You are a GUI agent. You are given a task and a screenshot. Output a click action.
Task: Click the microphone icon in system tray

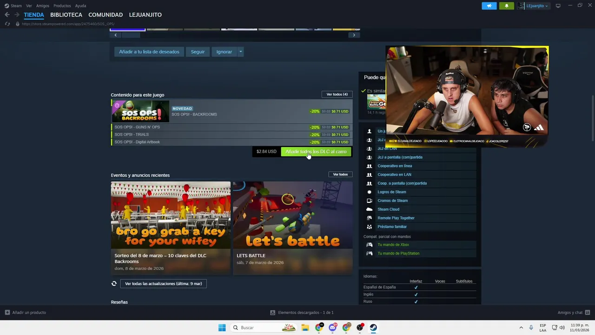[x=531, y=328]
